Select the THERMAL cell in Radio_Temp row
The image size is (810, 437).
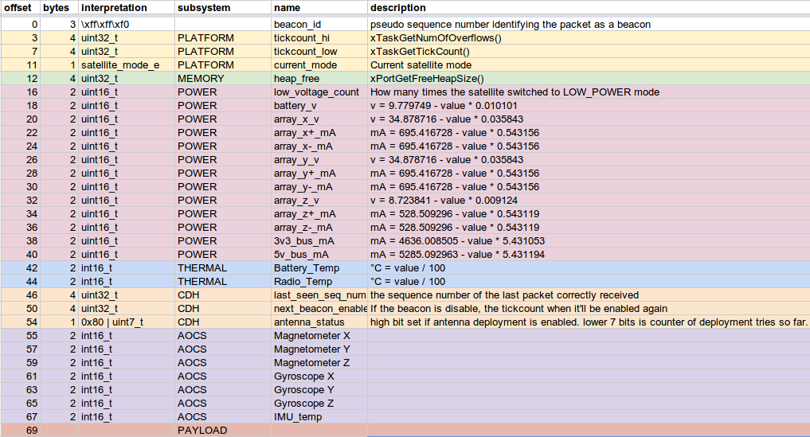[x=222, y=282]
